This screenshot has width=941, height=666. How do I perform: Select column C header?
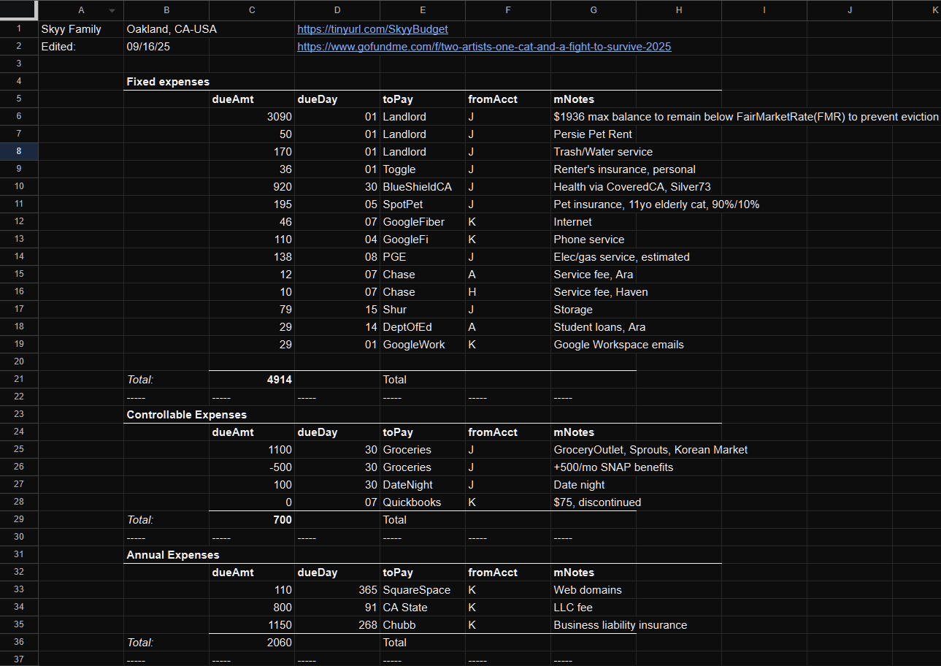[252, 10]
